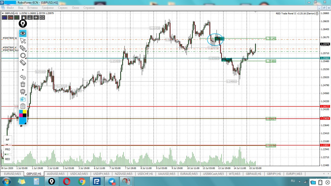This screenshot has height=186, width=331.
Task: Select the eraser tool
Action: pos(23,62)
